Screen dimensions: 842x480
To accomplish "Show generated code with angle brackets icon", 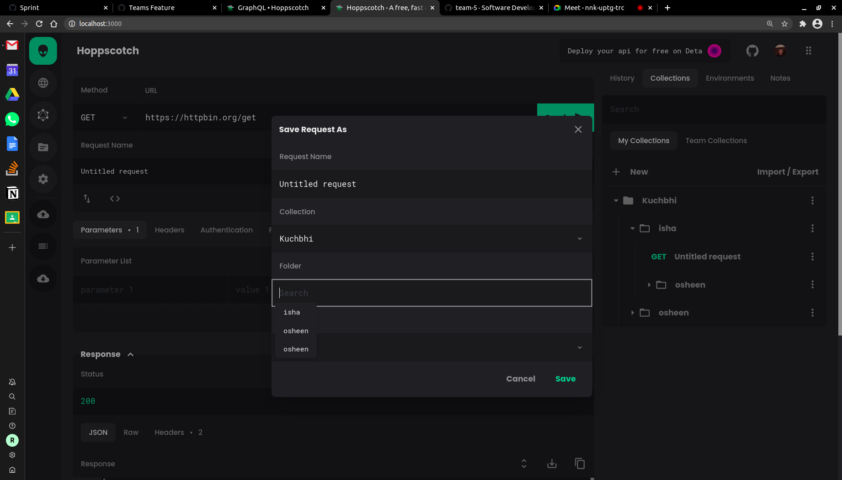I will click(115, 198).
